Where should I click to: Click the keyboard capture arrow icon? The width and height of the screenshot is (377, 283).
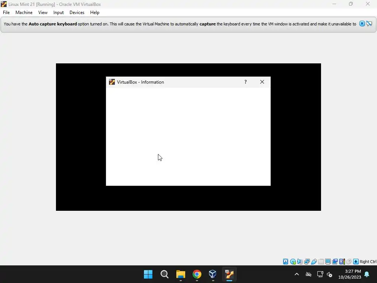356,262
